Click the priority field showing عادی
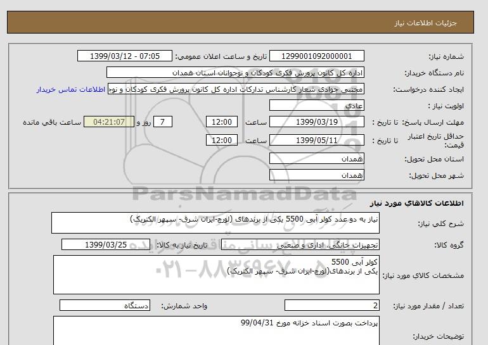The height and width of the screenshot is (345, 488). pyautogui.click(x=316, y=105)
